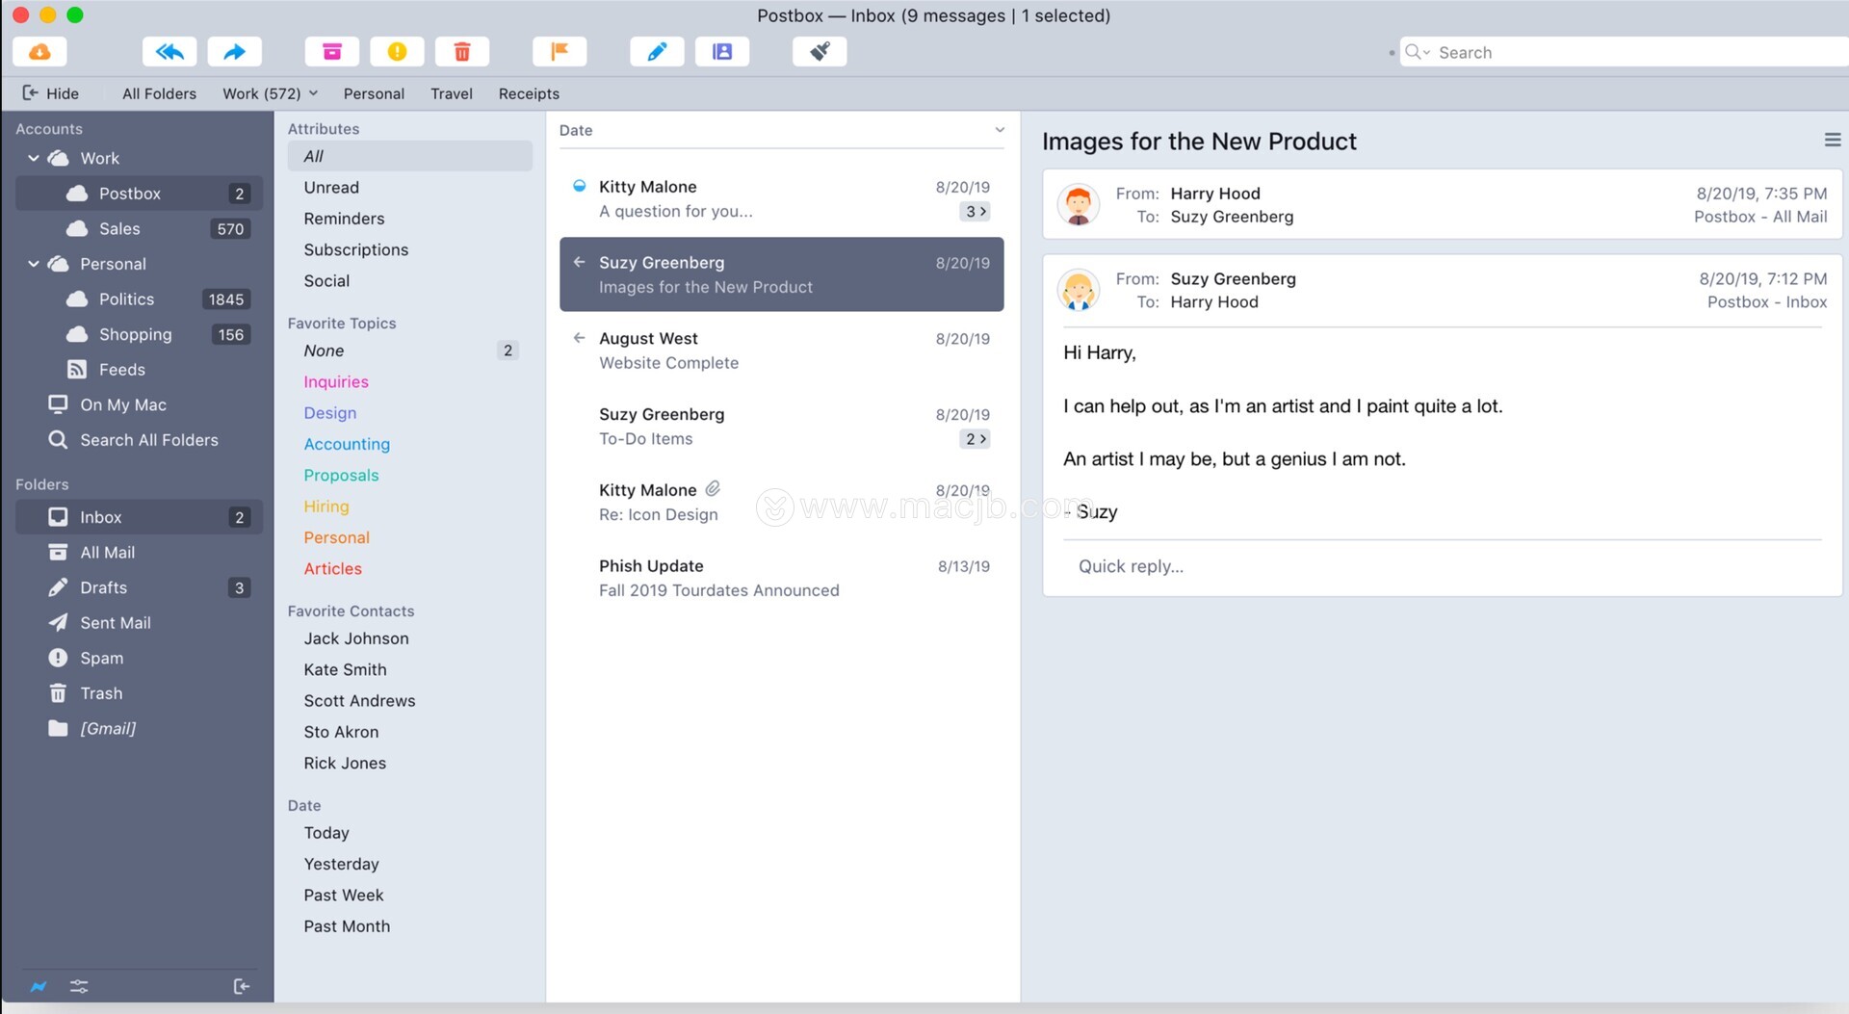Open search scope dropdown magnifier

[1417, 52]
